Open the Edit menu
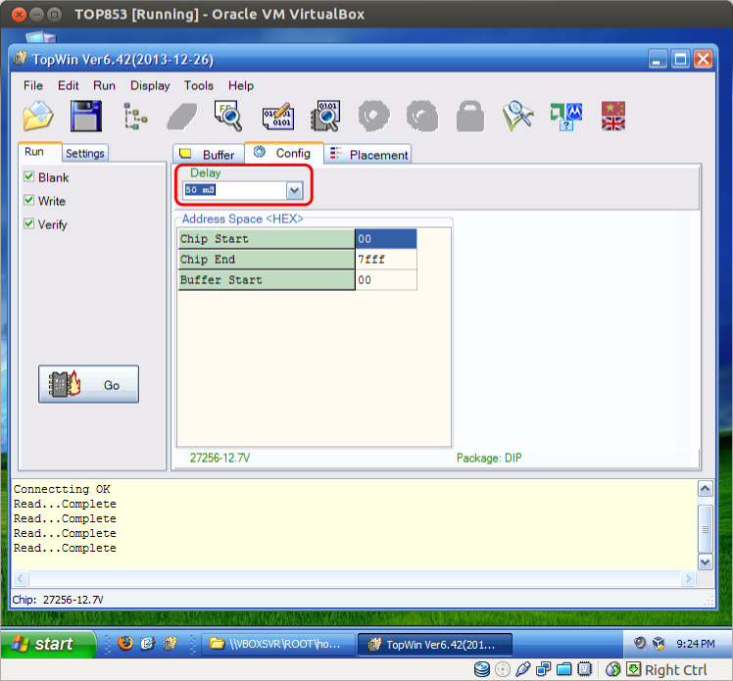The width and height of the screenshot is (733, 681). click(69, 85)
